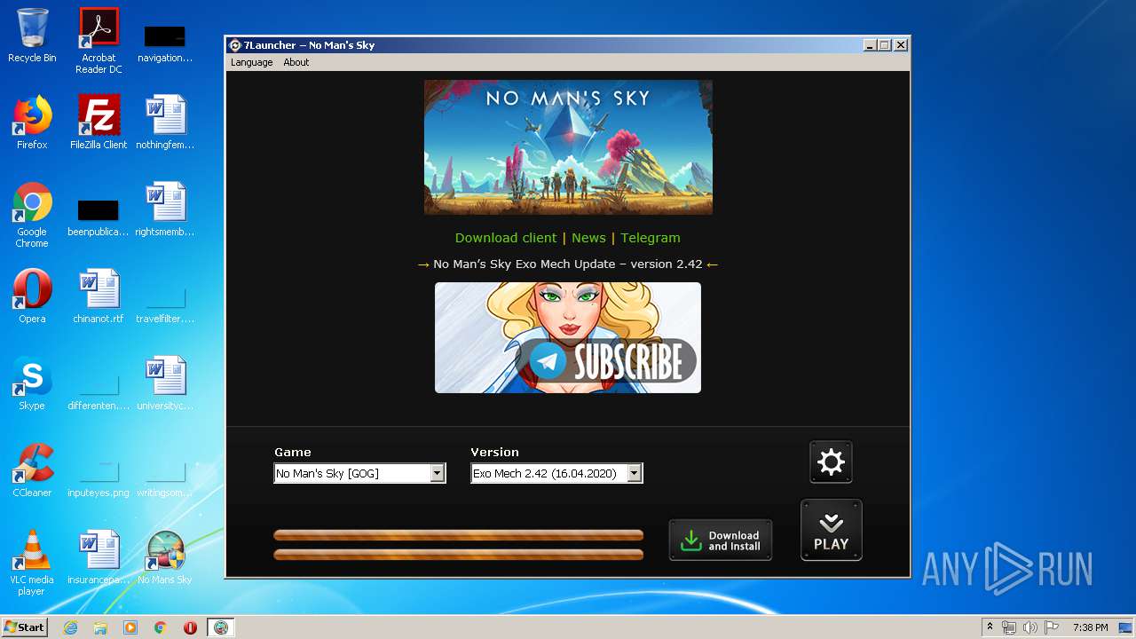Open the network tray icon

(x=1009, y=627)
